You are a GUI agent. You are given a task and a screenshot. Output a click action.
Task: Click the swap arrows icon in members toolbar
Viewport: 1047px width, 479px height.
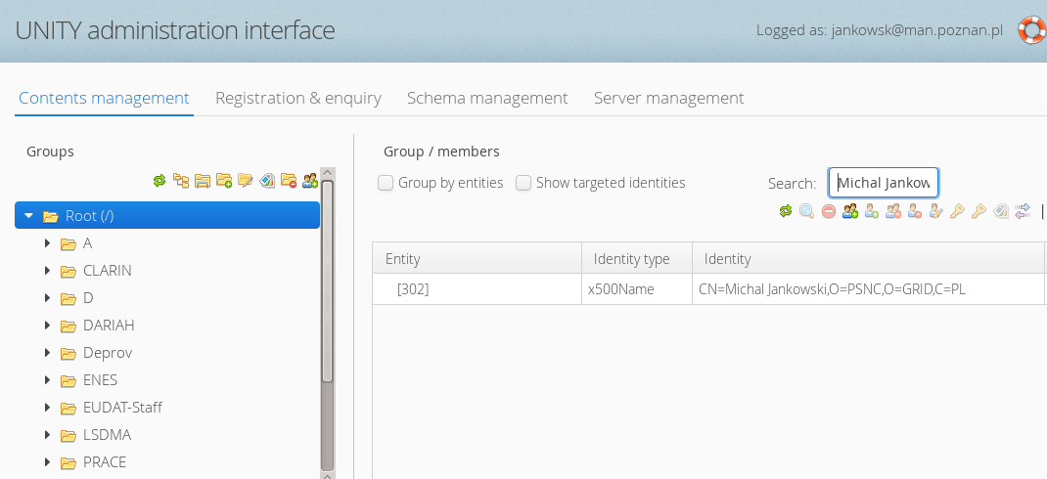tap(1023, 210)
